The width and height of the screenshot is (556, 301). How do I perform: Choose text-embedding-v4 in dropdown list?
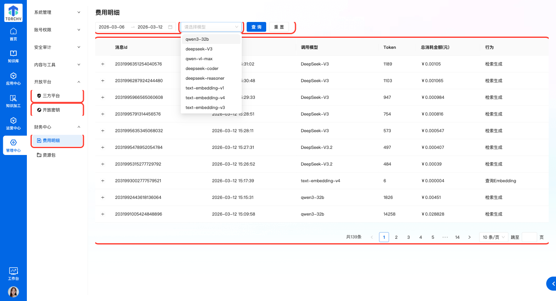click(205, 98)
